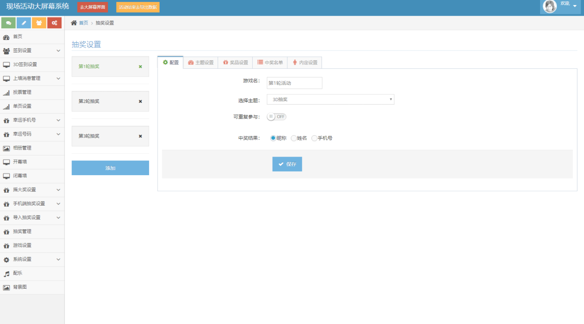Select the 第1轮抽奖 round card

(110, 66)
